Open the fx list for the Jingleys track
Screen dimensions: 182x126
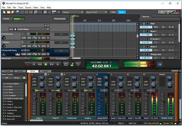pos(39,46)
